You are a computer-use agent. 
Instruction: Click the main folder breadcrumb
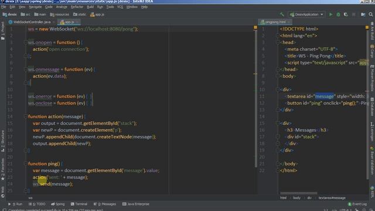40,15
